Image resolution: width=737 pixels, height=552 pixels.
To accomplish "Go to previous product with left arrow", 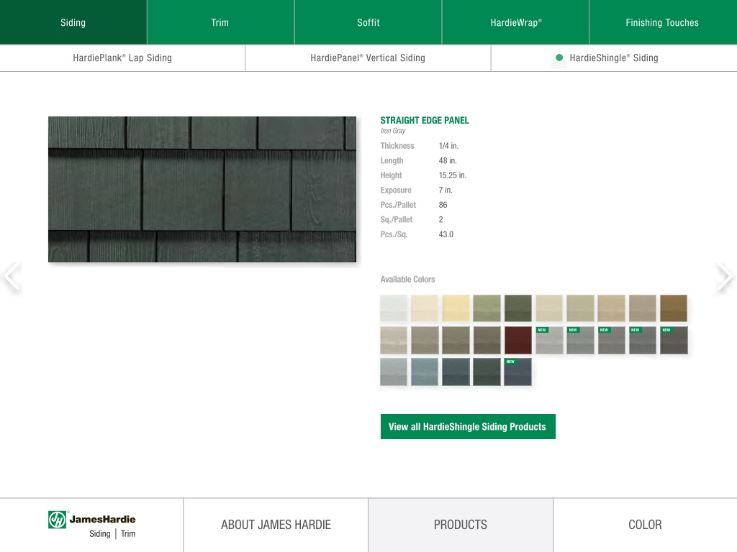I will tap(12, 277).
